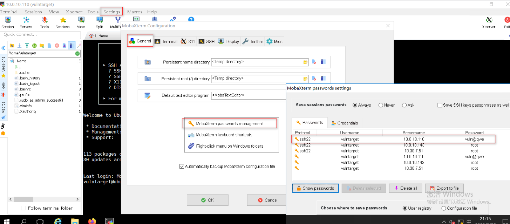Go to parent folder icon in SFTP
The height and width of the screenshot is (224, 510).
[12, 46]
